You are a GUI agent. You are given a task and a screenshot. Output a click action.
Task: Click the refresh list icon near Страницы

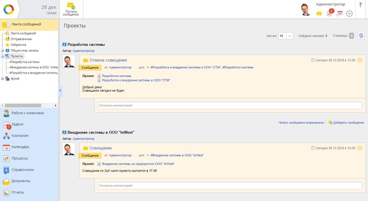361,36
